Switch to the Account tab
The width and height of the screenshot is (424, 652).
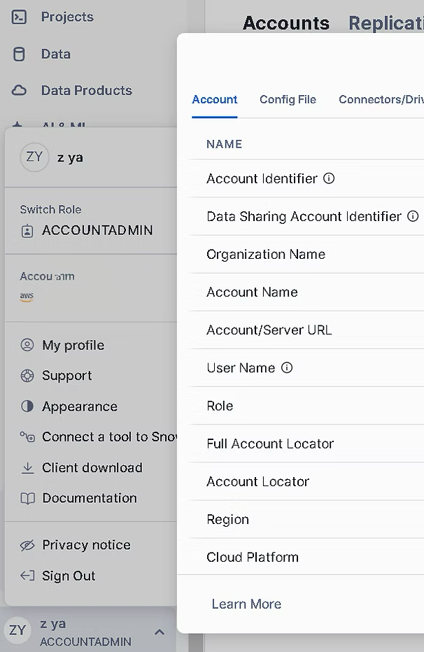215,100
